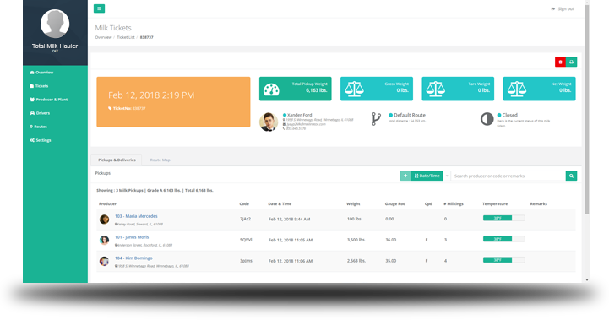Image resolution: width=609 pixels, height=320 pixels.
Task: Click the Drivers car icon in the sidebar
Action: pyautogui.click(x=32, y=113)
